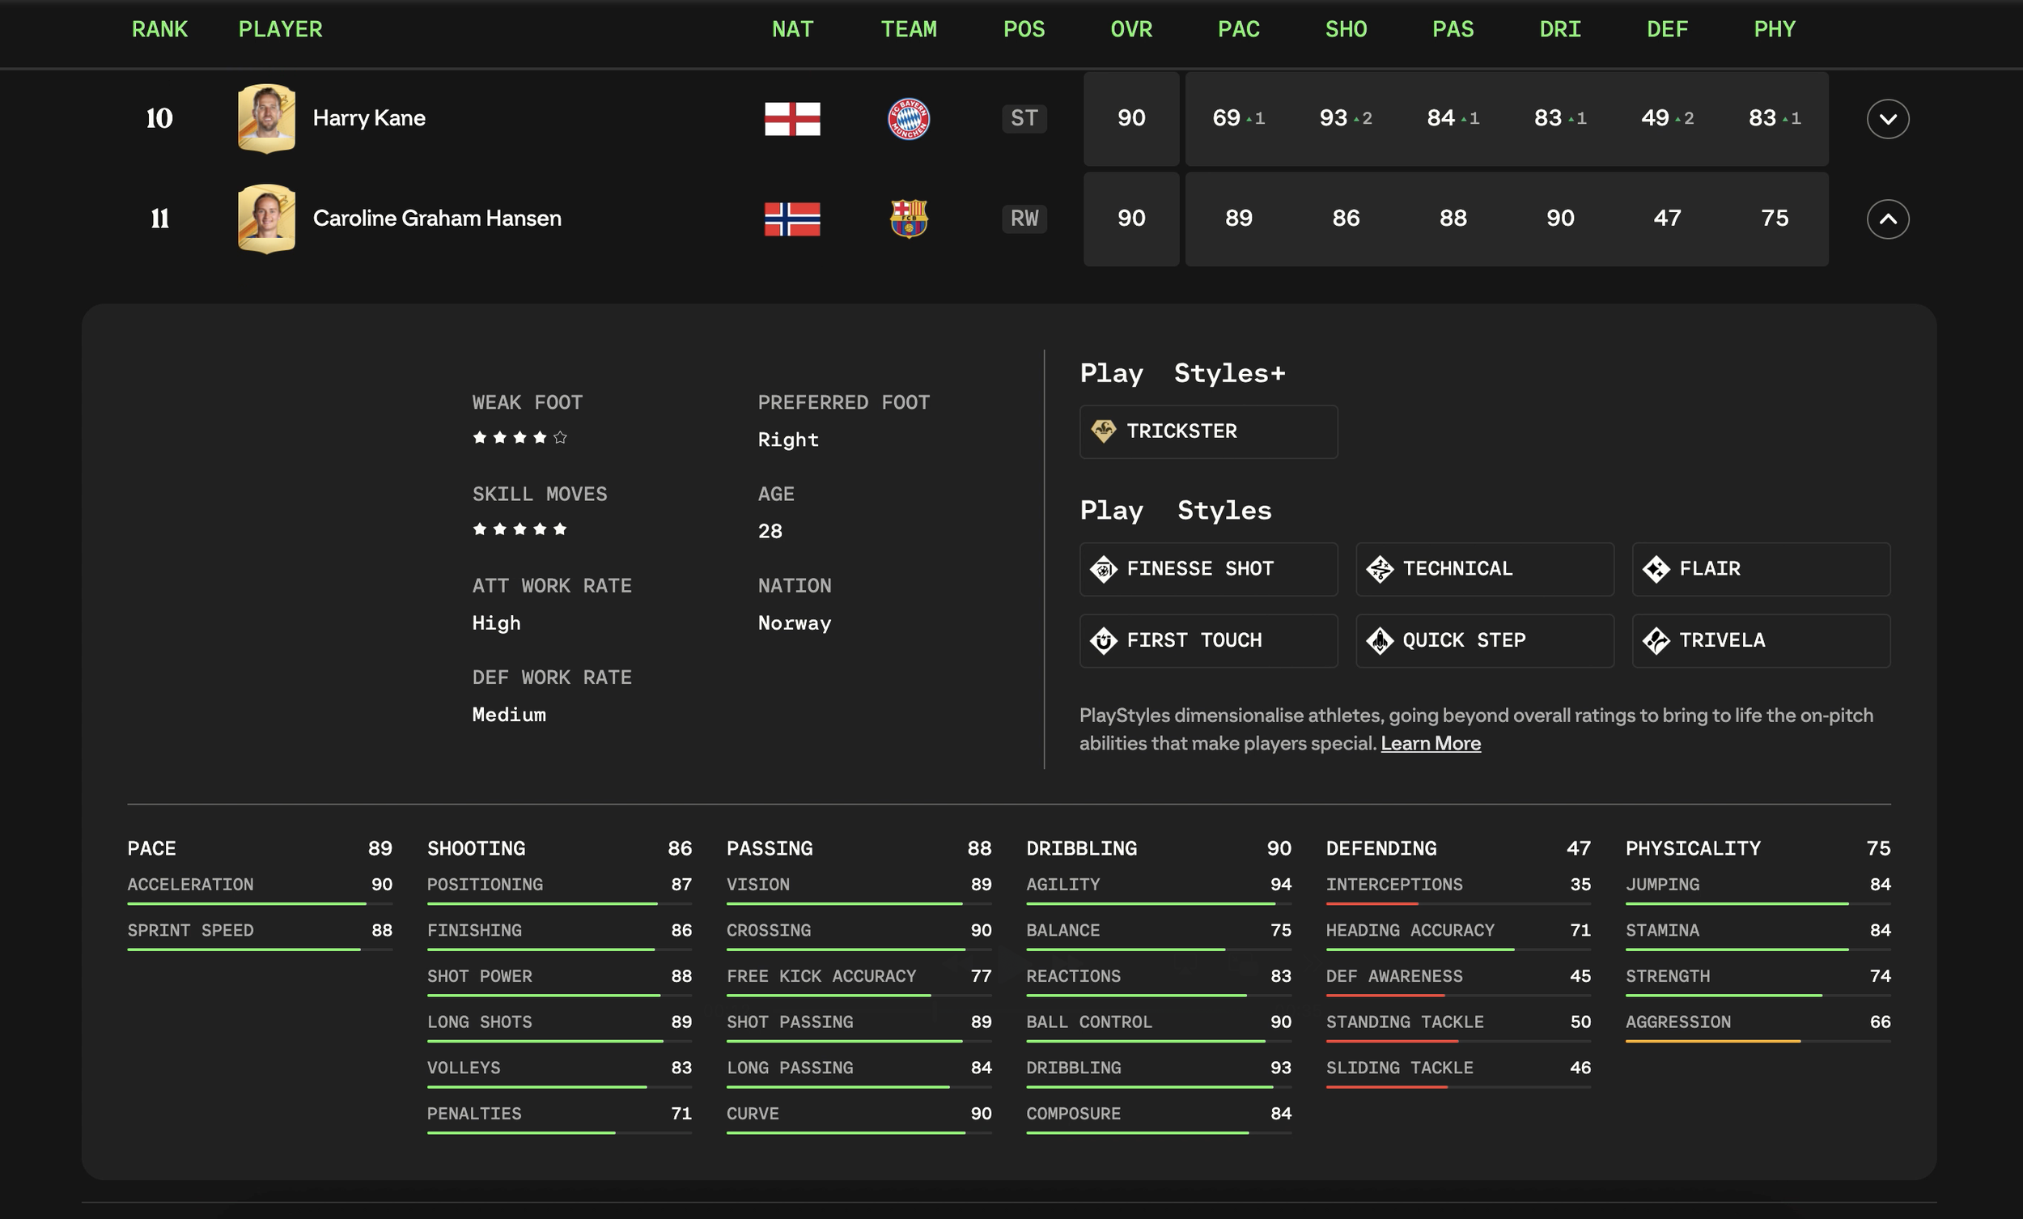This screenshot has height=1219, width=2023.
Task: Click the Trivela PlayStyle icon
Action: pos(1656,640)
